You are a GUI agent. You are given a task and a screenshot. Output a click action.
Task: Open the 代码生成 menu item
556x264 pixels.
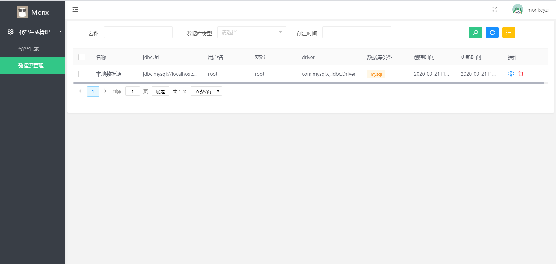[x=32, y=49]
